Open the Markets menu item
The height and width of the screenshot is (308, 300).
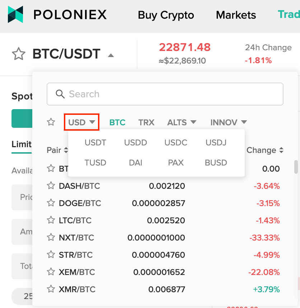[236, 15]
